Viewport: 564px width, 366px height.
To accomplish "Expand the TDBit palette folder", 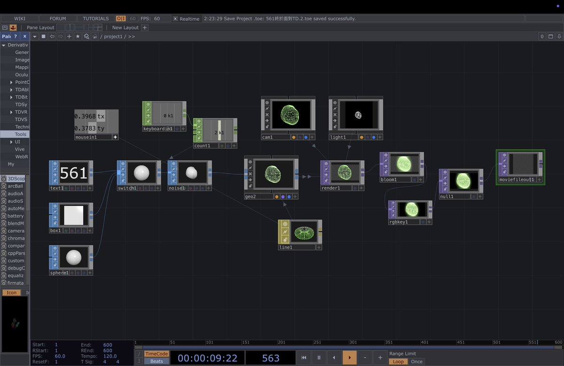I will (11, 97).
